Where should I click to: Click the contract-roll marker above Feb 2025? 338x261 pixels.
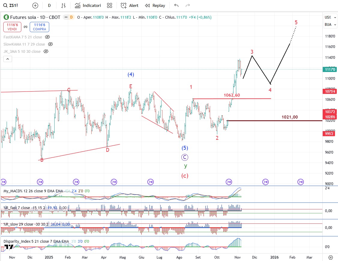click(76, 182)
